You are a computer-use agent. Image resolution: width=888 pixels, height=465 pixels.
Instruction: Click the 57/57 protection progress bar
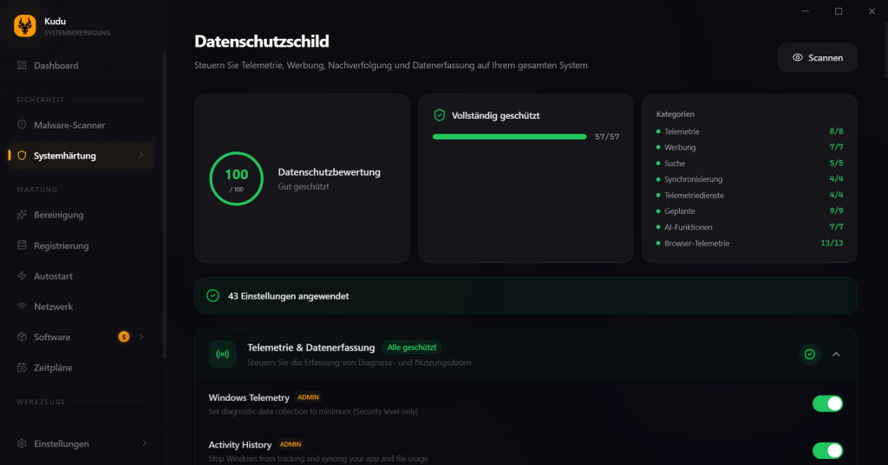(510, 137)
